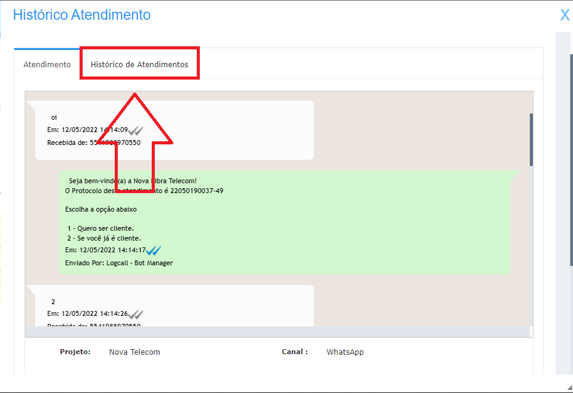The image size is (573, 393).
Task: Click the chat conversation scrollbar thumb
Action: tap(531, 139)
